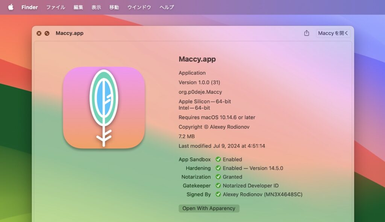This screenshot has height=222, width=385.
Task: Click the green checkmark next to Hardening
Action: (x=218, y=168)
